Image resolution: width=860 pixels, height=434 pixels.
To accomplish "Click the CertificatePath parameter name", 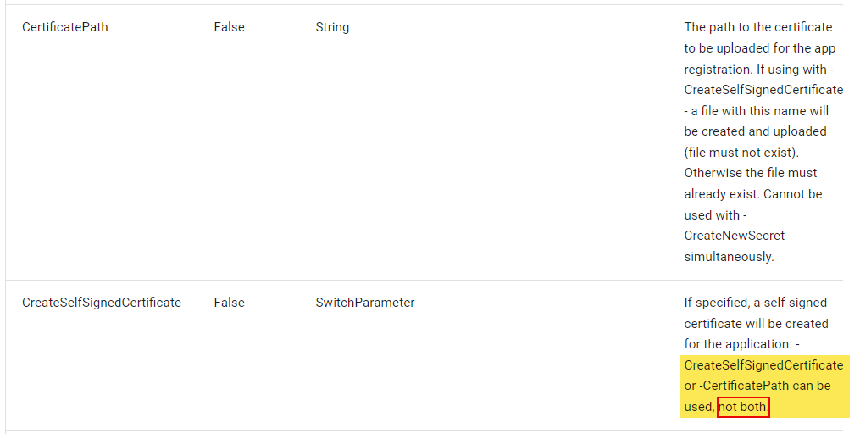I will click(64, 27).
